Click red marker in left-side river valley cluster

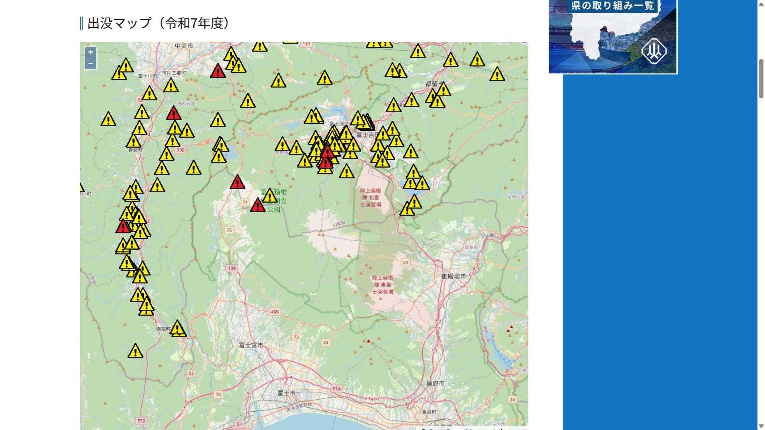pyautogui.click(x=123, y=227)
